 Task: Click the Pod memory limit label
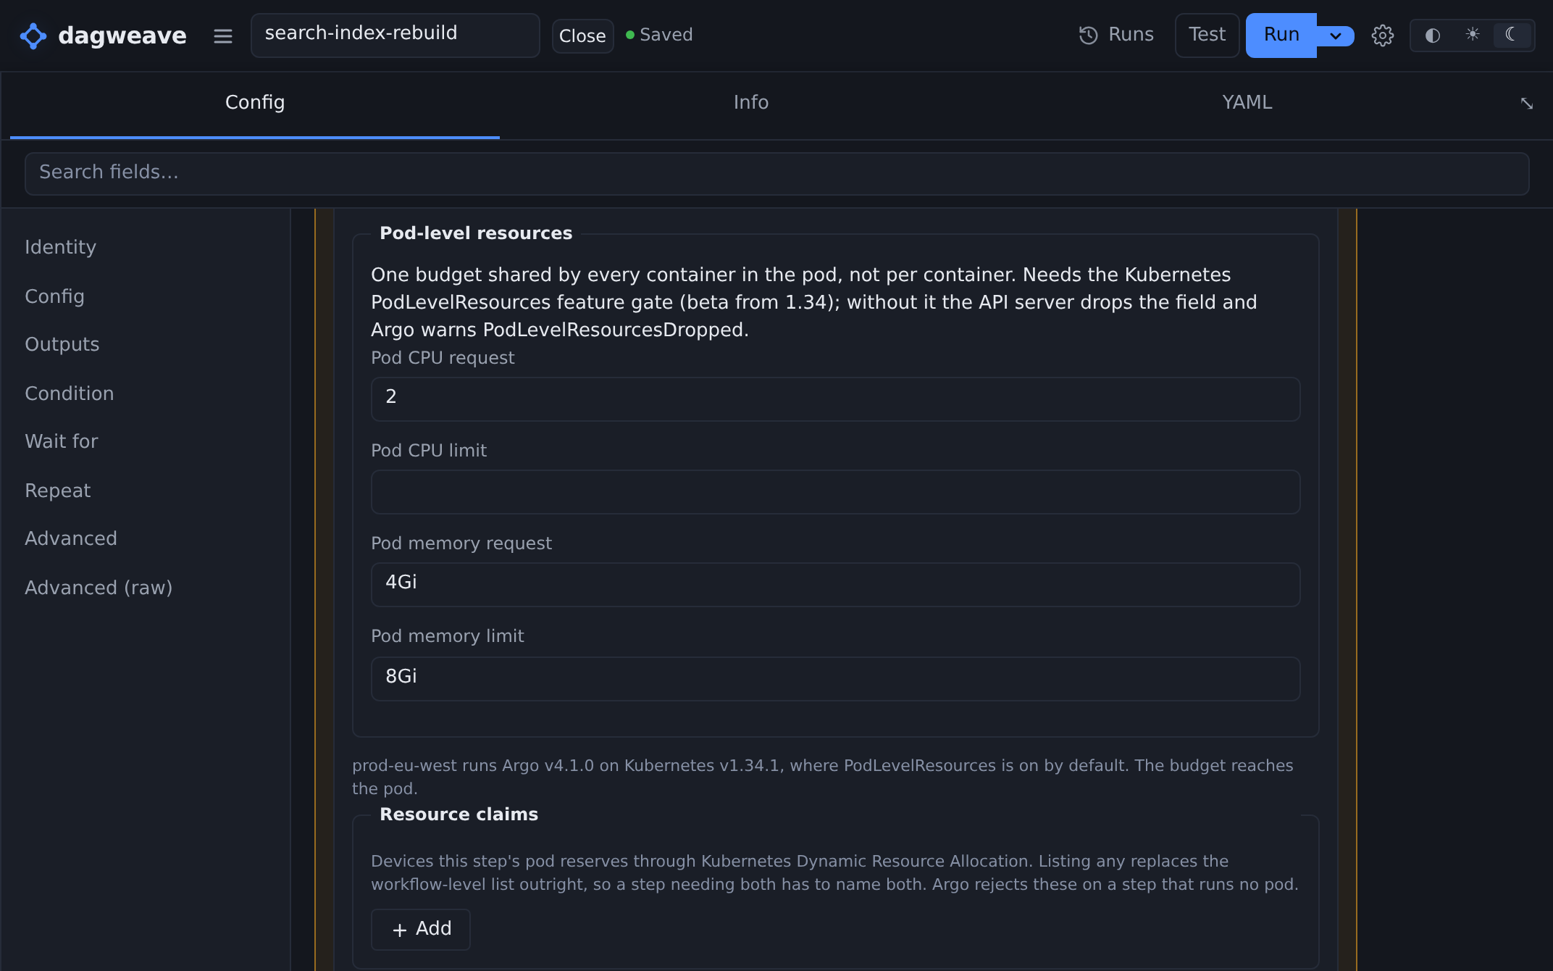click(448, 636)
